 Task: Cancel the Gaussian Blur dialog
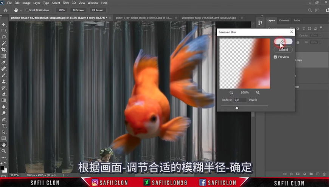[283, 50]
